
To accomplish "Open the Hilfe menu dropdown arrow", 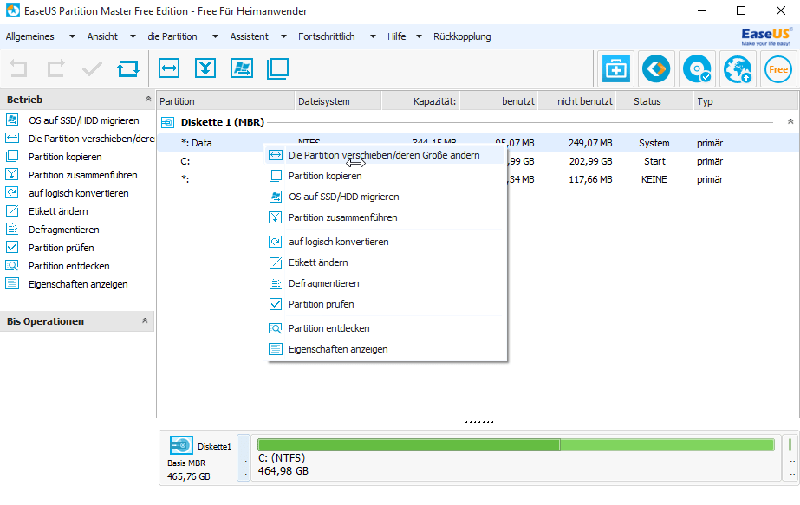I will click(x=419, y=36).
